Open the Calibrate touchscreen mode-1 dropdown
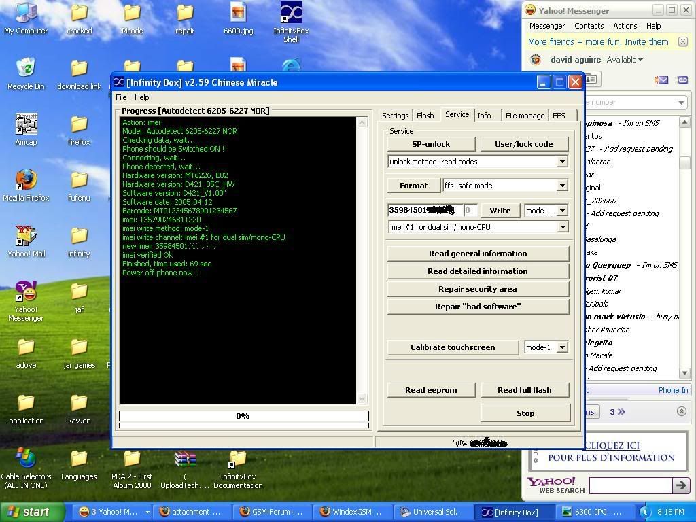 pyautogui.click(x=561, y=347)
